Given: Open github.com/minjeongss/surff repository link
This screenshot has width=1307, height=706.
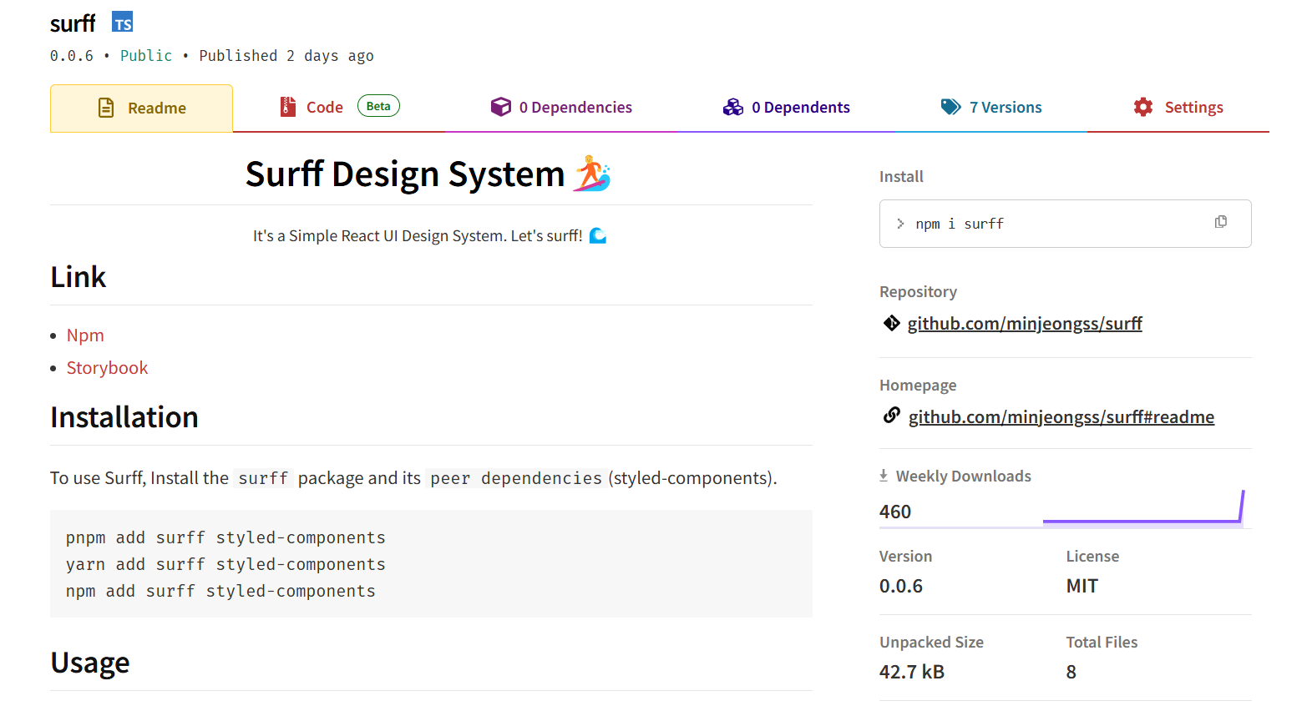Looking at the screenshot, I should coord(1025,324).
